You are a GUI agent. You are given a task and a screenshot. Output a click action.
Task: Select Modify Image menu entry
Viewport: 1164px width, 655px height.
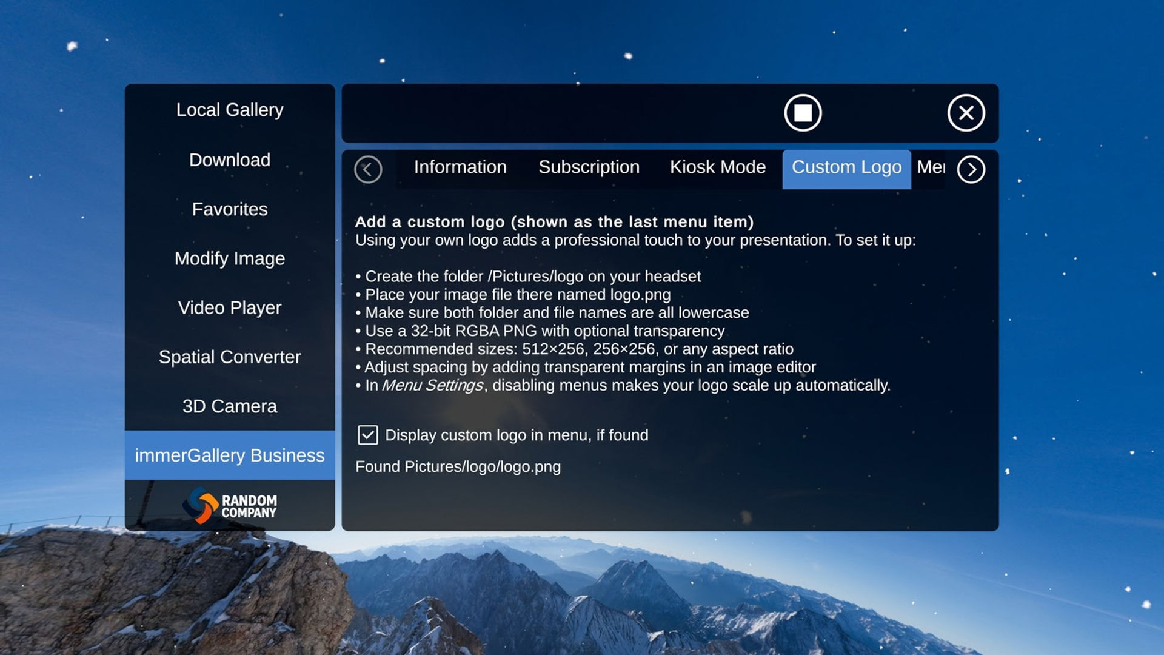pyautogui.click(x=230, y=258)
